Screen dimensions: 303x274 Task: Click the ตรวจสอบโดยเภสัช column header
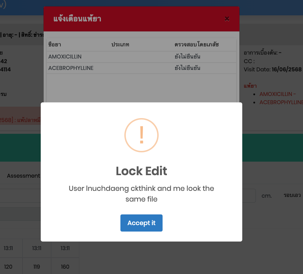pos(197,45)
